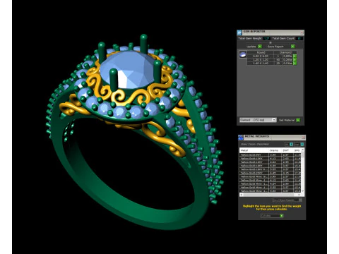
Task: Click the first cyan library button in Metal Weights
Action: [291, 145]
